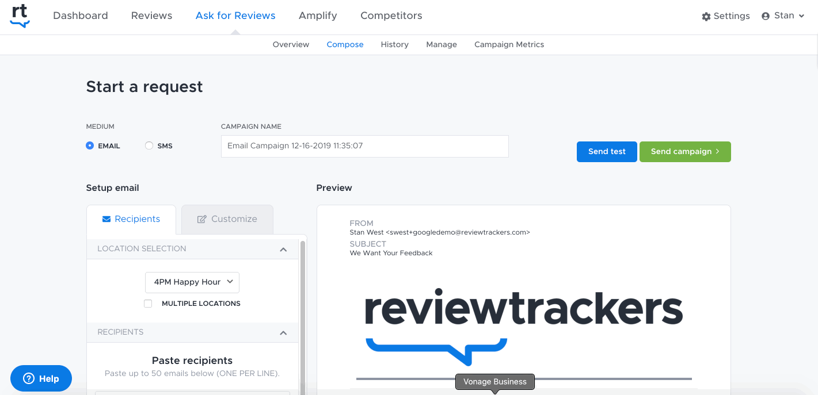The height and width of the screenshot is (395, 818).
Task: Open the History sub-tab
Action: [394, 44]
